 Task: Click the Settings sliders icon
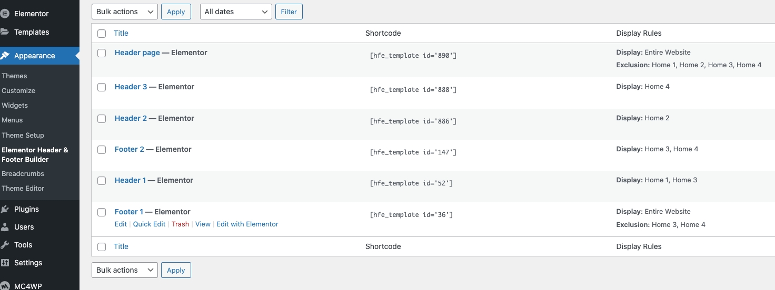pos(5,263)
